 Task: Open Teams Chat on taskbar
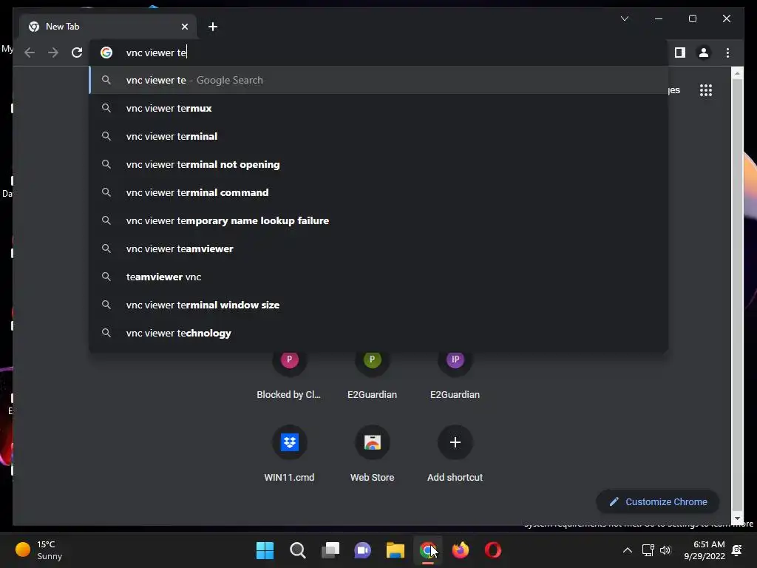(362, 550)
